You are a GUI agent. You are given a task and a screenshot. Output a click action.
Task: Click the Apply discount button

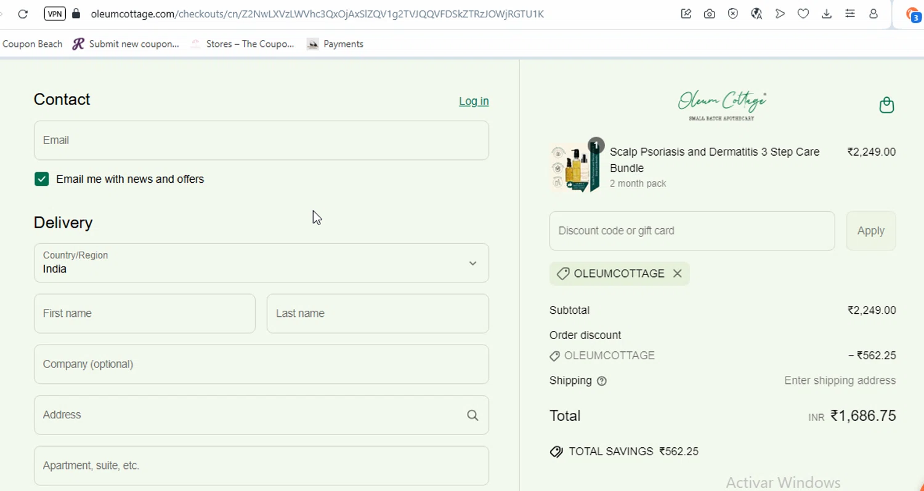pos(871,231)
